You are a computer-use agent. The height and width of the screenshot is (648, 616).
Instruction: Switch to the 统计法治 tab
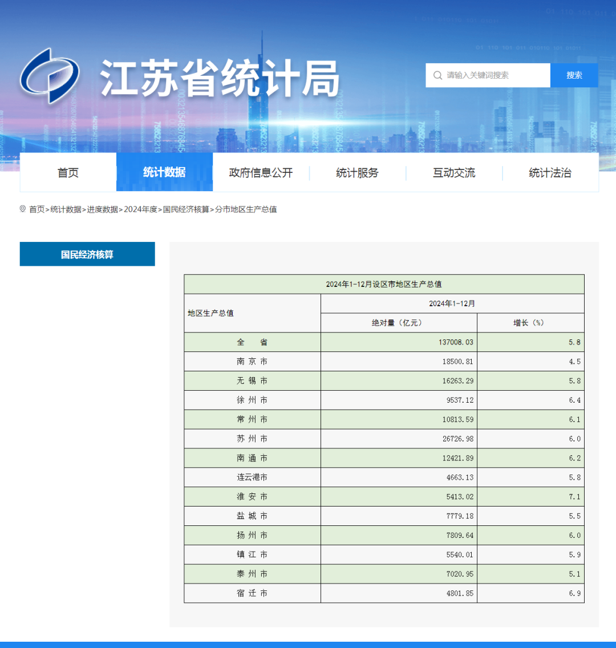pos(550,173)
